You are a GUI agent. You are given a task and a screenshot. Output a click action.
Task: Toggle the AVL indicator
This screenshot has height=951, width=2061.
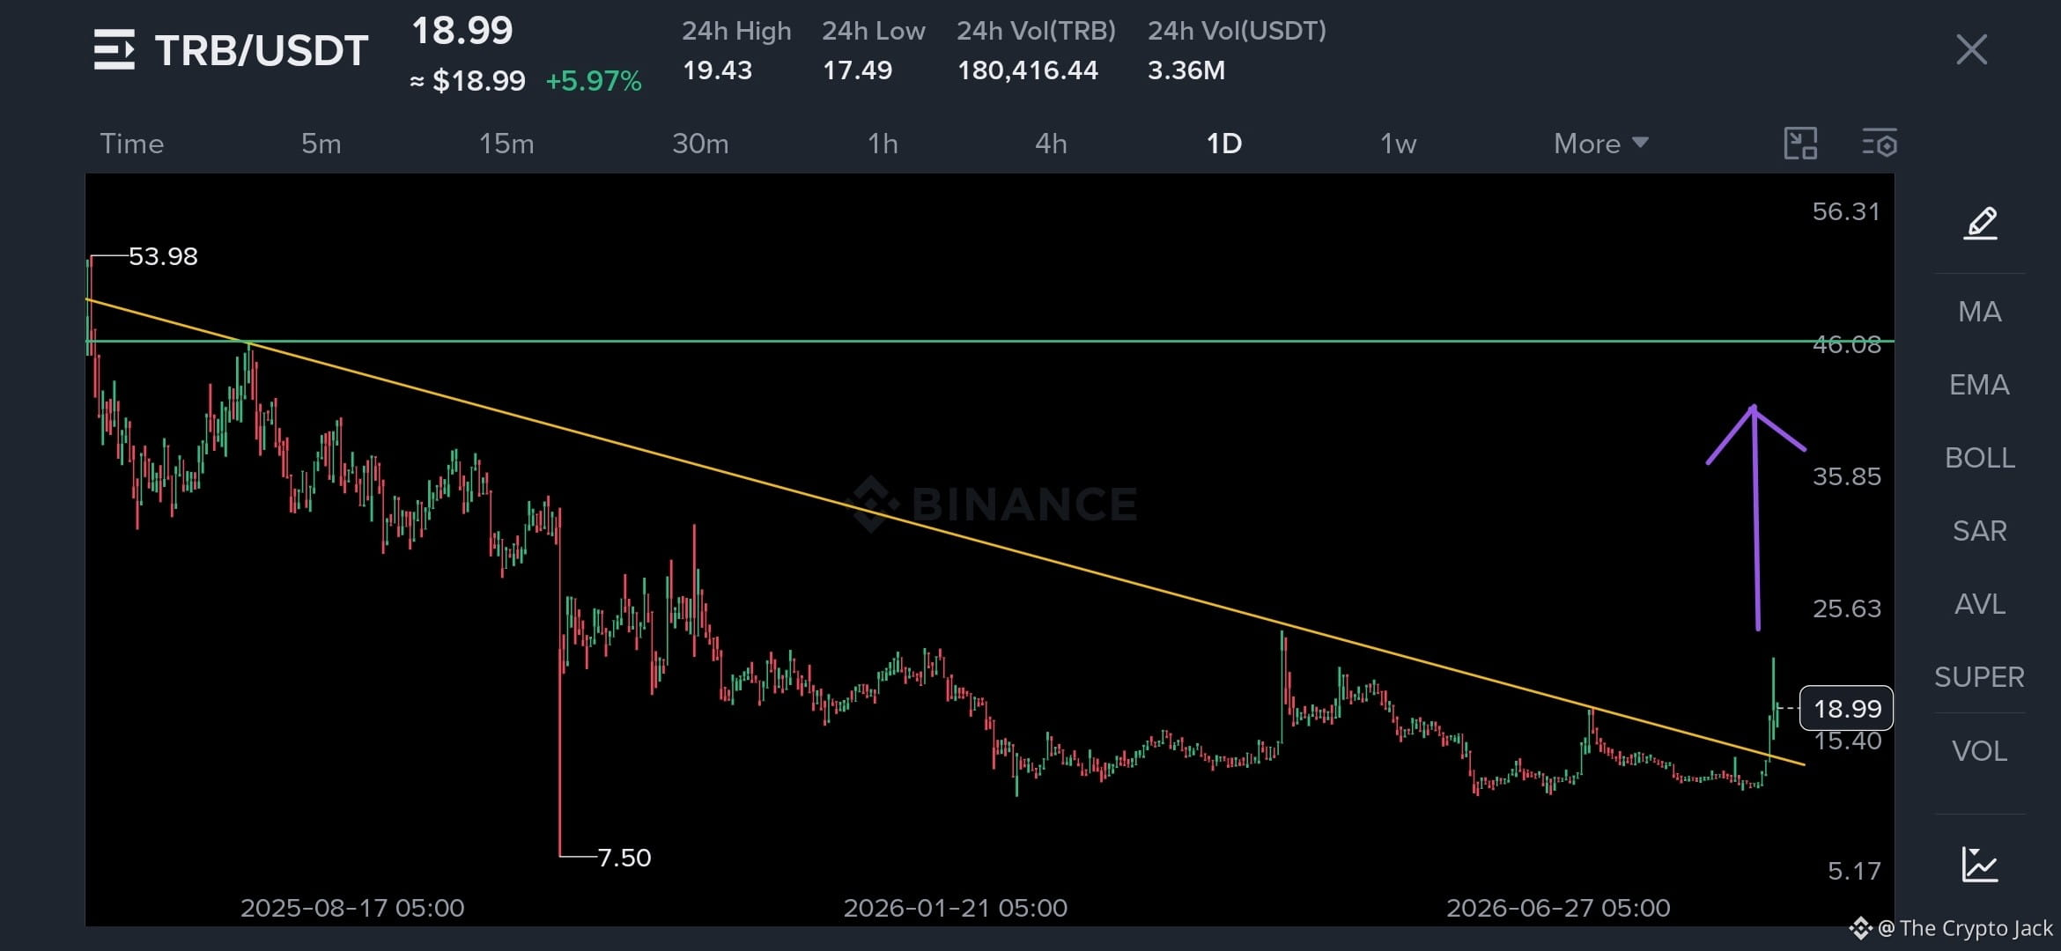point(1980,604)
